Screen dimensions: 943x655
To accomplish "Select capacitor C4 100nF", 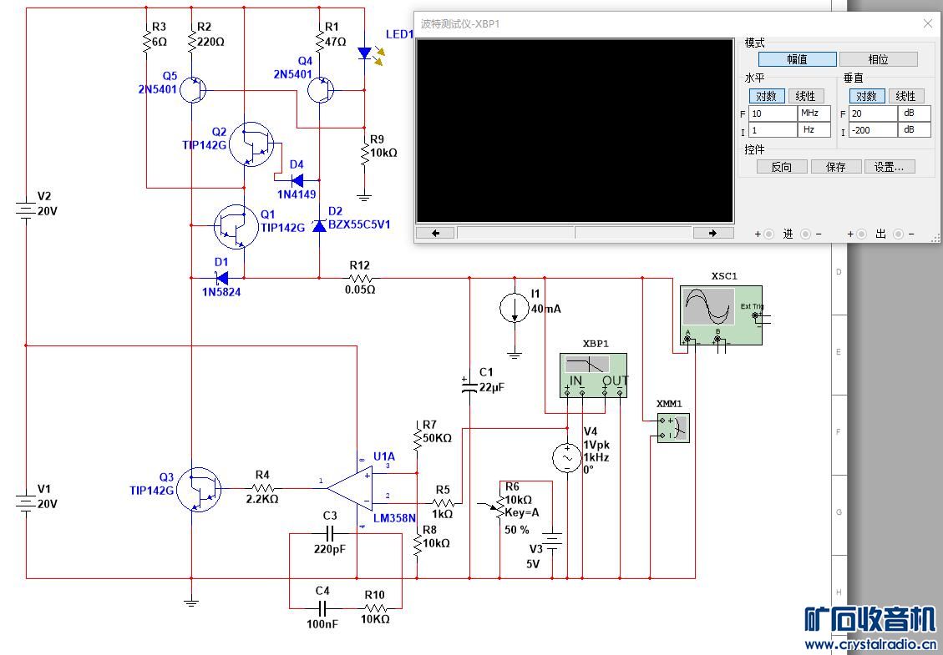I will (x=322, y=607).
